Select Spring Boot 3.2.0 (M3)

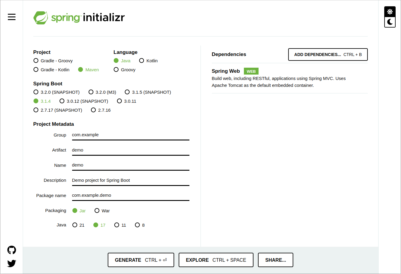point(102,92)
